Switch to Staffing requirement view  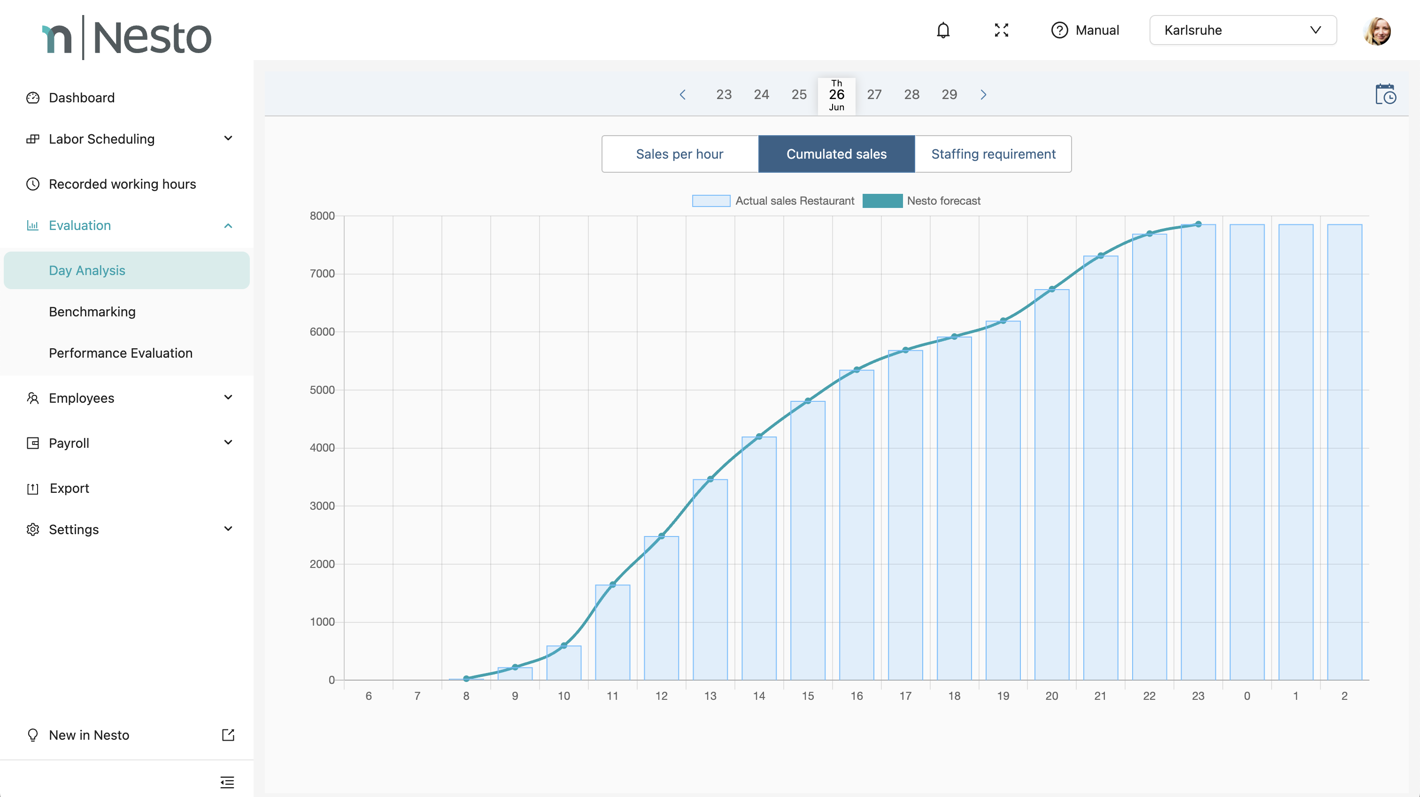click(993, 154)
